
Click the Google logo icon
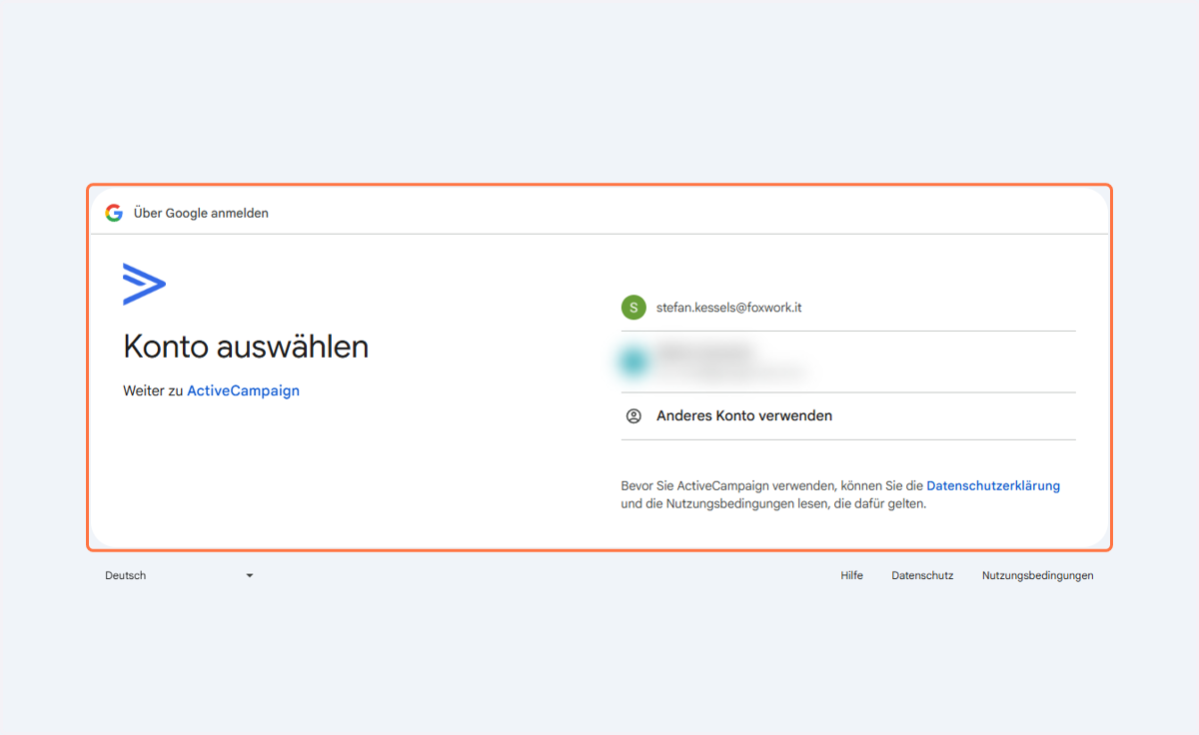coord(114,213)
